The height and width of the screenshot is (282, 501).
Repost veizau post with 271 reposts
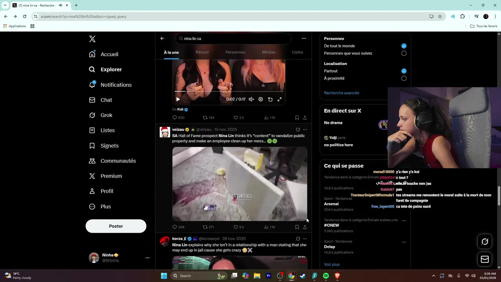coord(208,227)
